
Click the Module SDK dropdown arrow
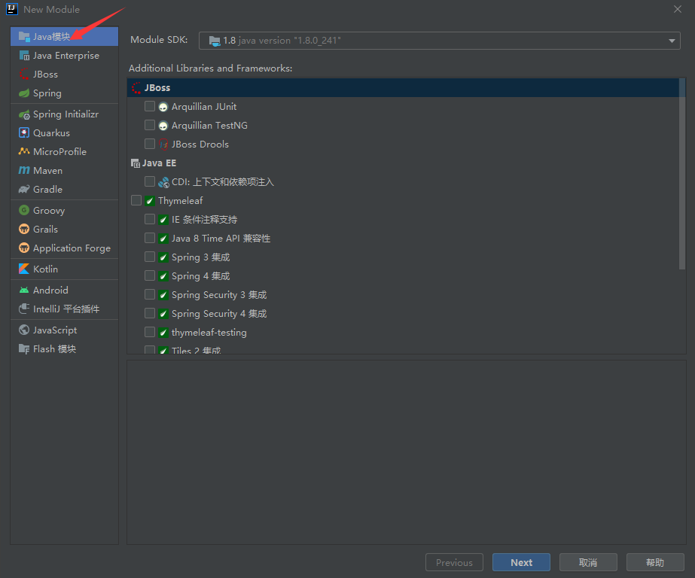click(x=672, y=41)
